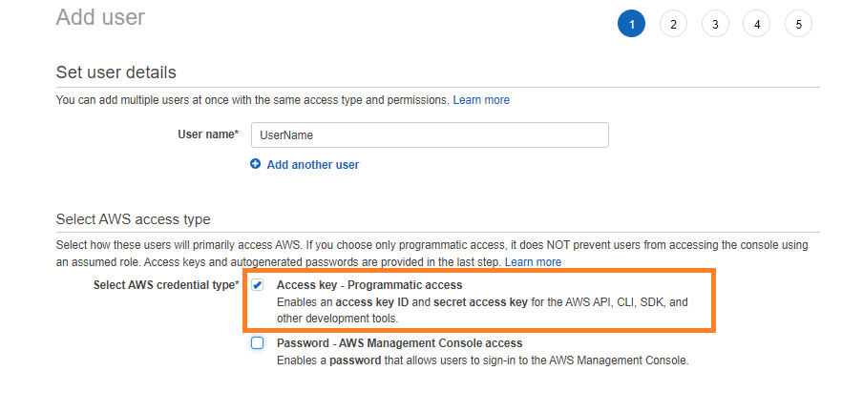Click the 'User name*' field label

pos(208,134)
